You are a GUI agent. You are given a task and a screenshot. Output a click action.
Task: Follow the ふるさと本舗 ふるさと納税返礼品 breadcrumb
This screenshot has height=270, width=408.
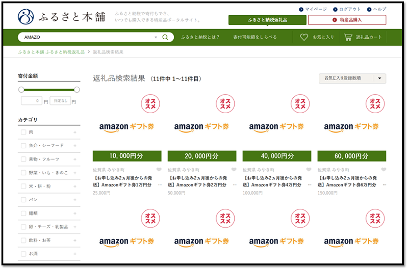click(52, 52)
